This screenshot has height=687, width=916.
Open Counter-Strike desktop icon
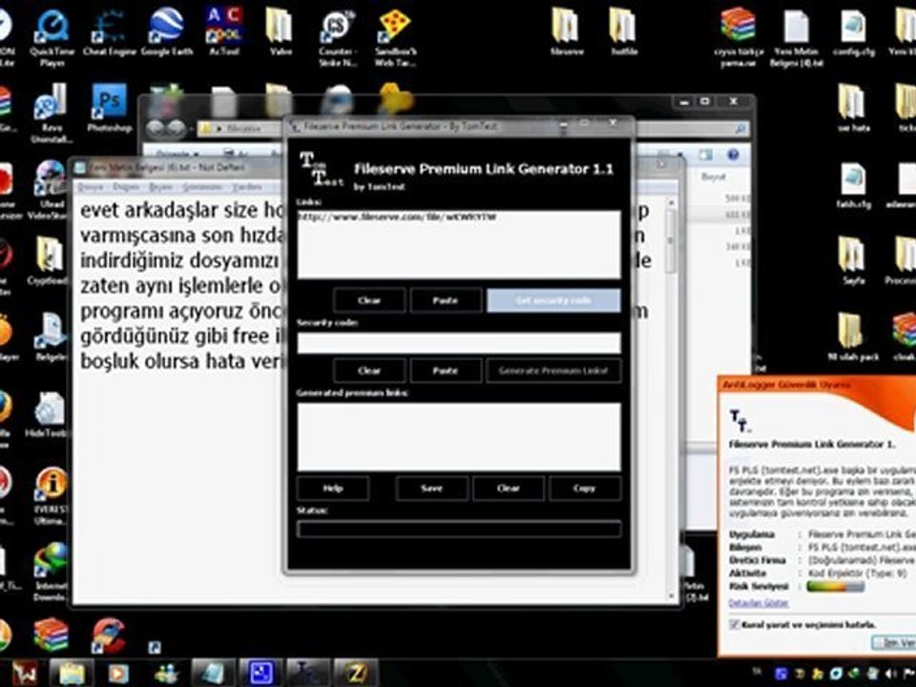pyautogui.click(x=338, y=37)
